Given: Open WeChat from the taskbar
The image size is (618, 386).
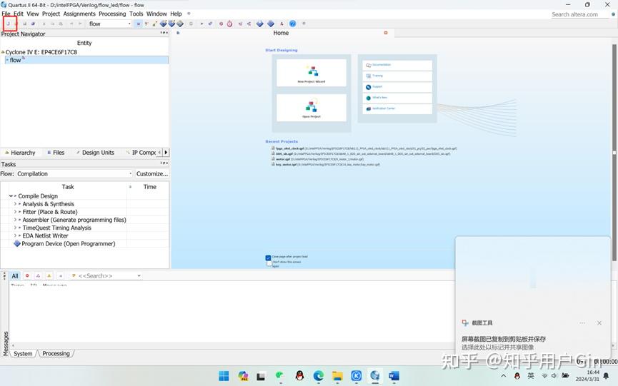Looking at the screenshot, I should point(280,376).
